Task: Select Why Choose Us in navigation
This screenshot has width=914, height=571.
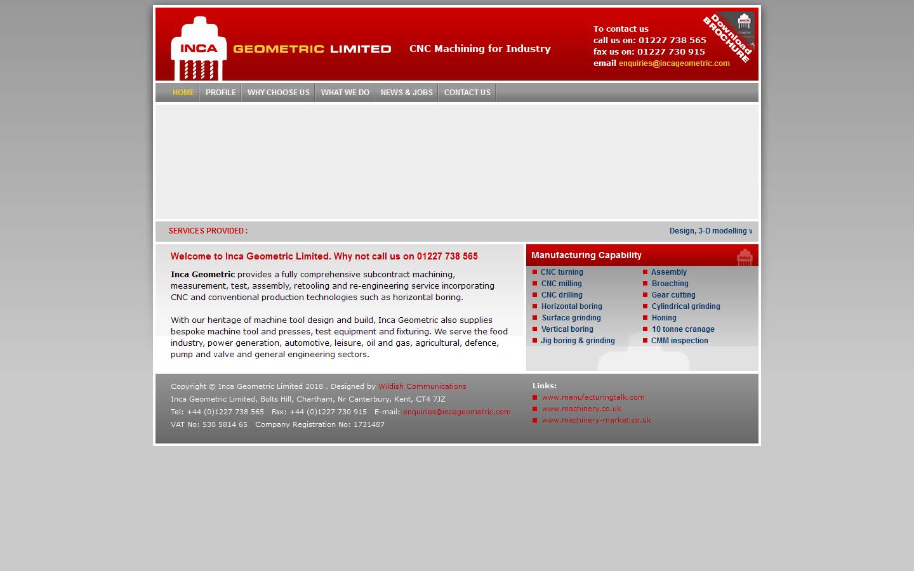Action: [278, 93]
